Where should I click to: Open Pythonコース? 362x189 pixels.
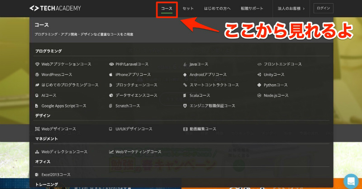276,85
